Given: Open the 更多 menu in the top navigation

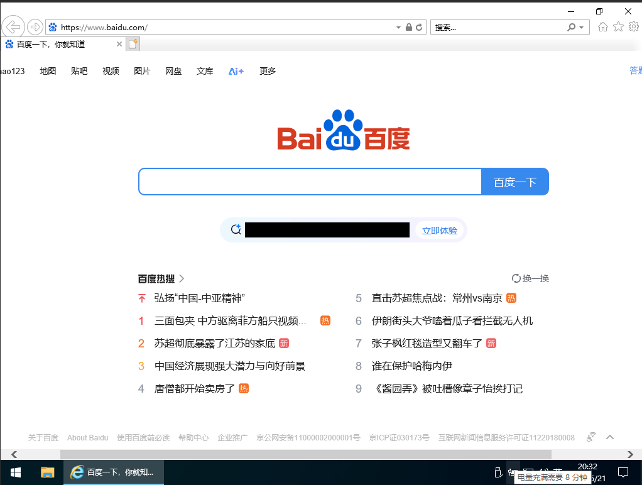Looking at the screenshot, I should [x=268, y=71].
